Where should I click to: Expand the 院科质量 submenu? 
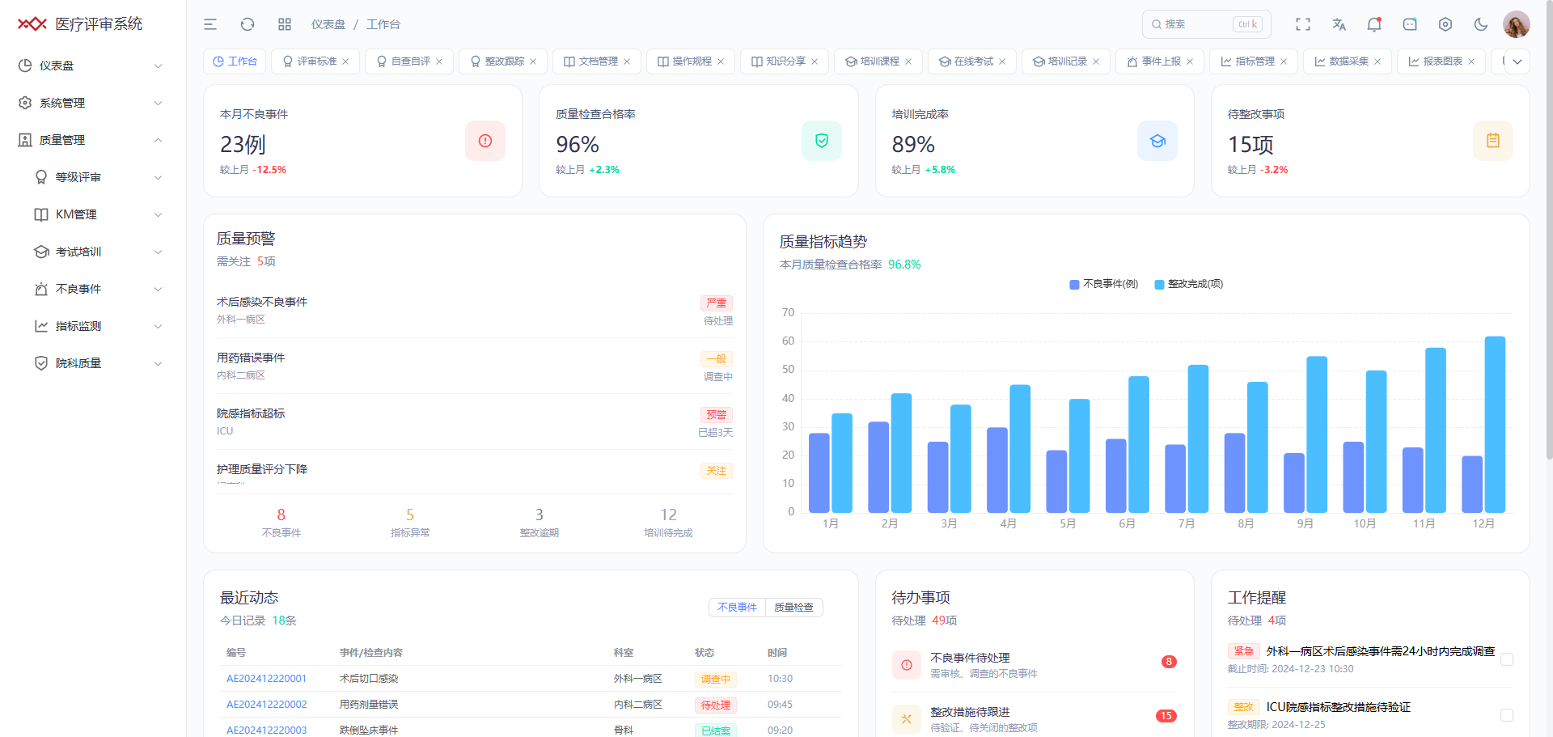[93, 363]
